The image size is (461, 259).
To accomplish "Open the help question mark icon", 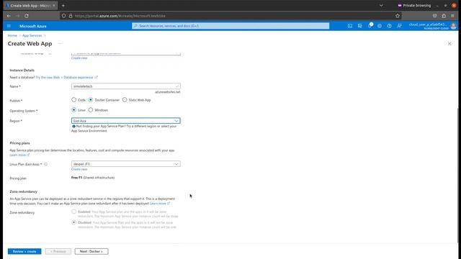I will pos(389,26).
